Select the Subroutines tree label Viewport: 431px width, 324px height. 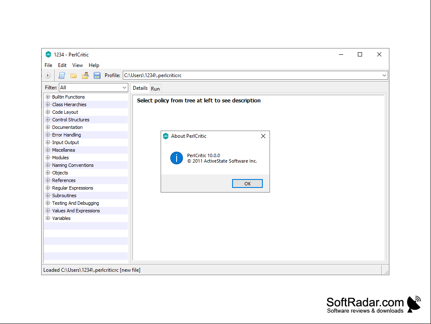[64, 195]
